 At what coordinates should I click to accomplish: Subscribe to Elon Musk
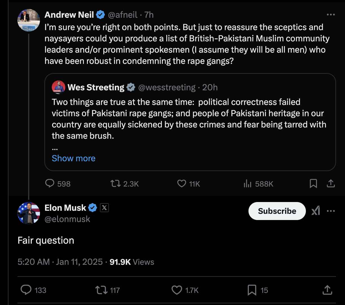coord(277,211)
